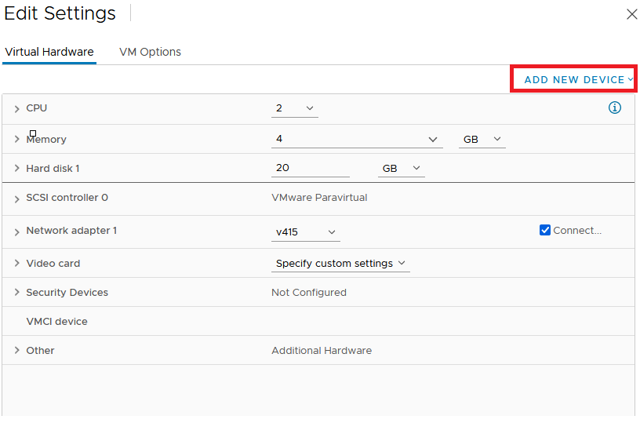Image resolution: width=640 pixels, height=434 pixels.
Task: Expand the CPU settings row
Action: pos(16,109)
